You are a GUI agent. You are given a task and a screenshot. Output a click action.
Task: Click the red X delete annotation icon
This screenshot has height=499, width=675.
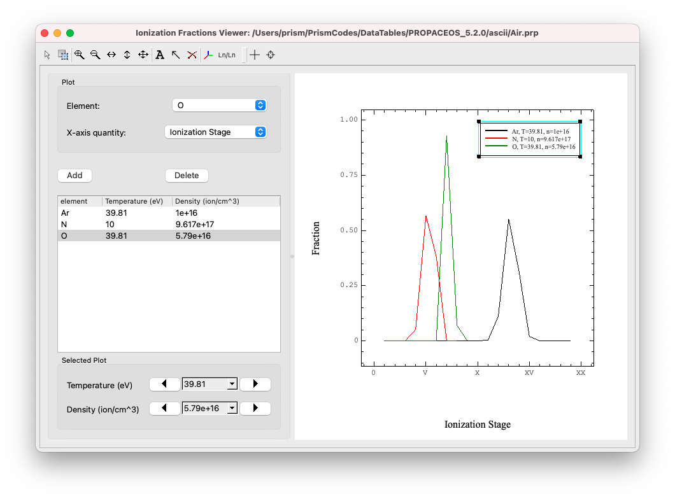coord(192,55)
